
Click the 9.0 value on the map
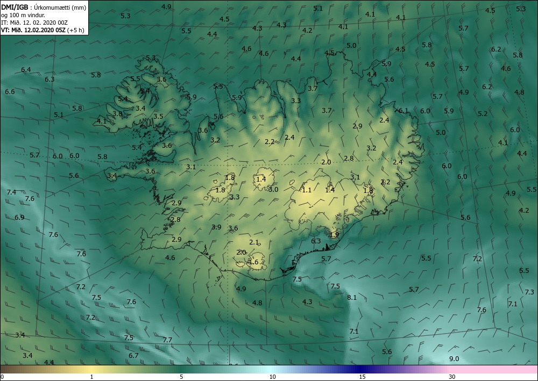click(454, 359)
